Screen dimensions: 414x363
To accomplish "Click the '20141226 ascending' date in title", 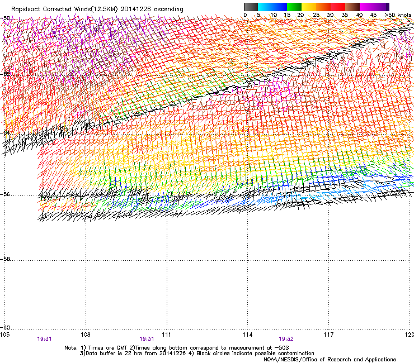I will point(152,9).
